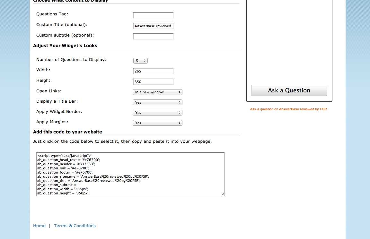This screenshot has height=239, width=370.
Task: Click the "Adjust Your Widget's Looks" heading
Action: (x=65, y=46)
